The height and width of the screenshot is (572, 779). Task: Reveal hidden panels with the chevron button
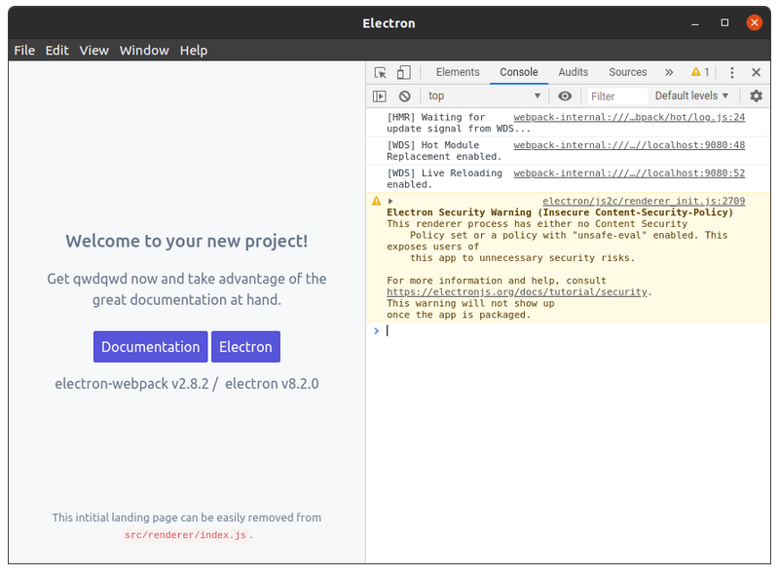pos(670,72)
